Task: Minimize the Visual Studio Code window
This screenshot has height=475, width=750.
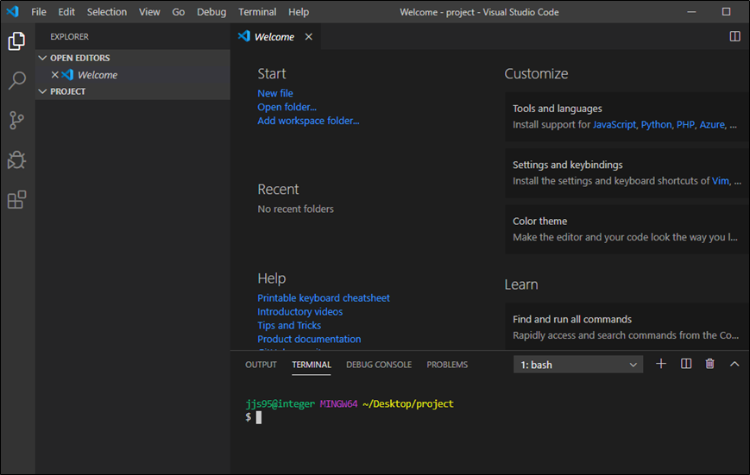Action: point(691,12)
